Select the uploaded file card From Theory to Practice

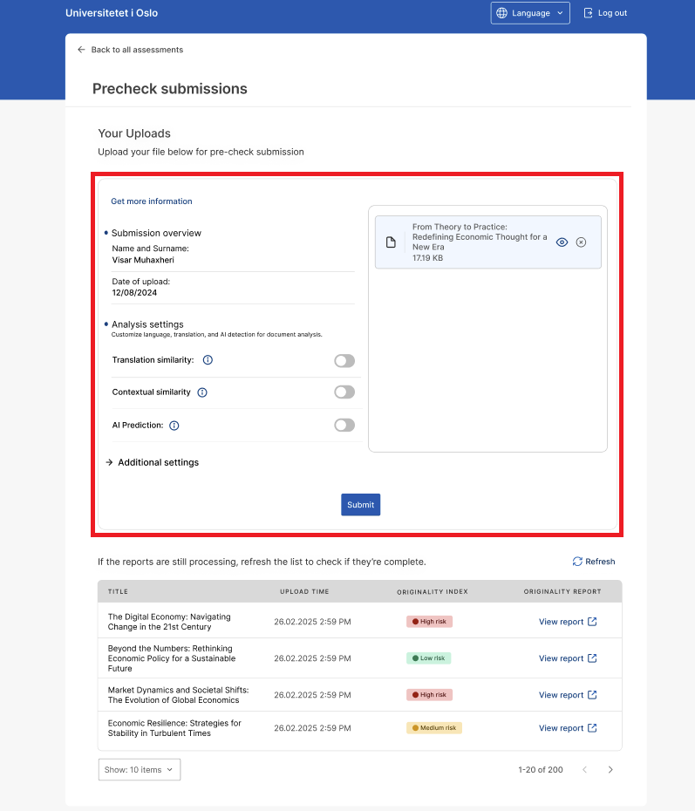(487, 242)
